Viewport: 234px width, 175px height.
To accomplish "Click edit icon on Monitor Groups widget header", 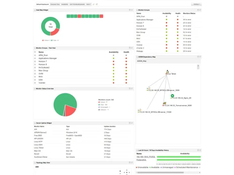I will pyautogui.click(x=198, y=10).
